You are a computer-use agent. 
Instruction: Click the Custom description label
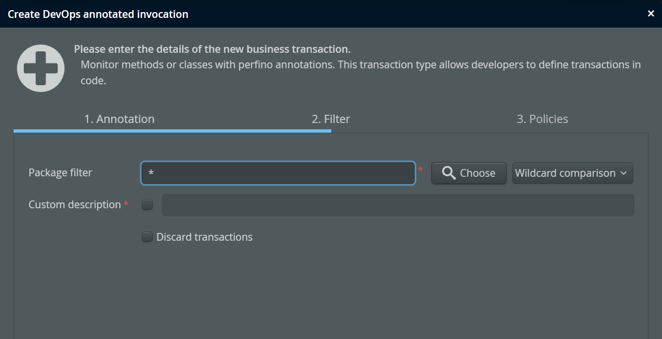(x=75, y=204)
